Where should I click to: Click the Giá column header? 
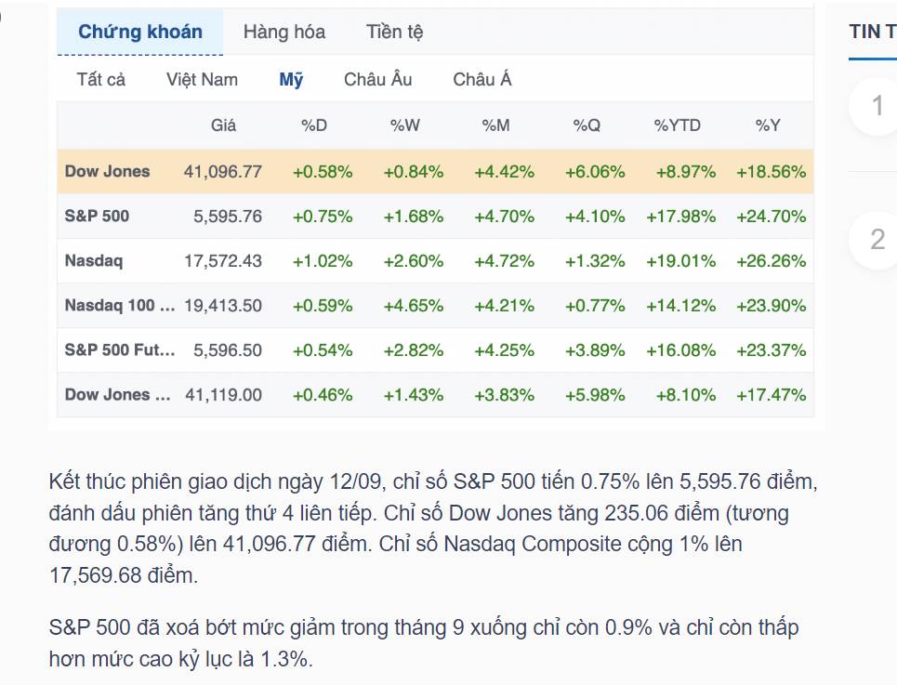click(223, 125)
